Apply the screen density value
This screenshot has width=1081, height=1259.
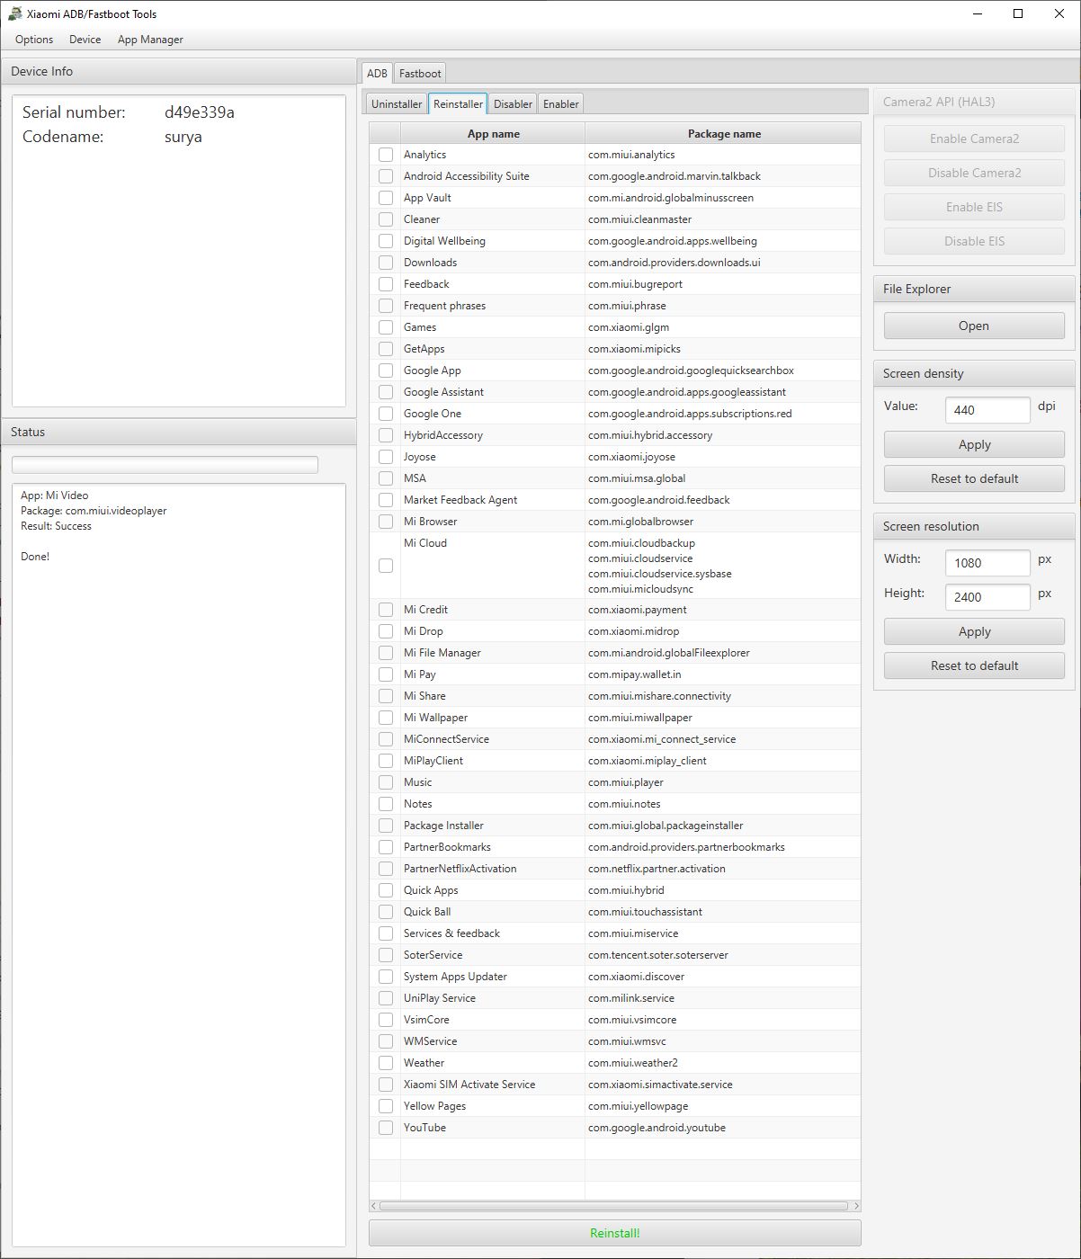(x=974, y=444)
